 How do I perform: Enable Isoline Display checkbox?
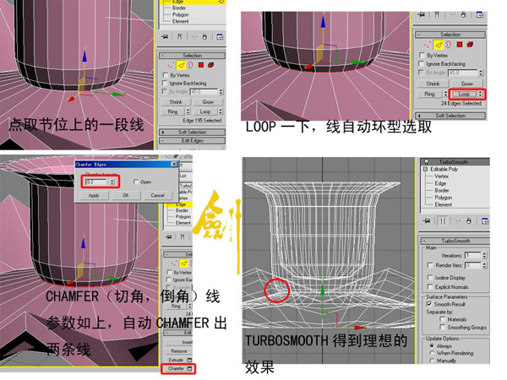[430, 278]
